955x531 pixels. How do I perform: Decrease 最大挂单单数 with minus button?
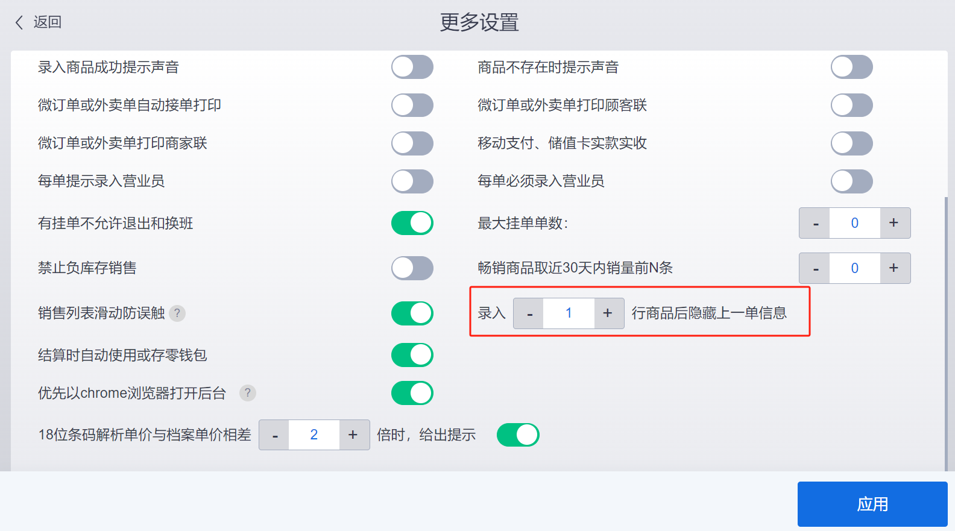tap(815, 223)
